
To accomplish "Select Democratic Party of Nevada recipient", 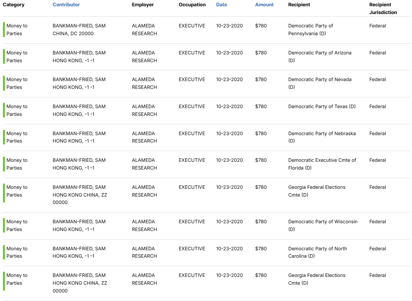I will 319,83.
